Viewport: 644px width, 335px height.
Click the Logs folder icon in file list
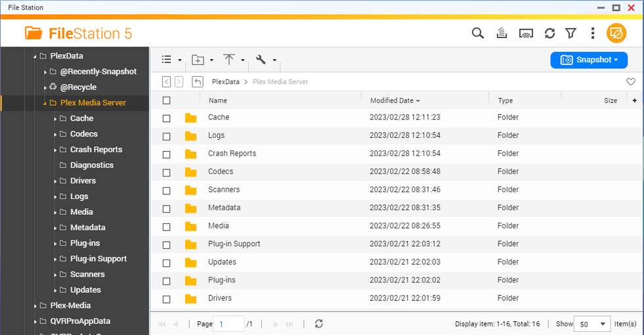(x=190, y=136)
